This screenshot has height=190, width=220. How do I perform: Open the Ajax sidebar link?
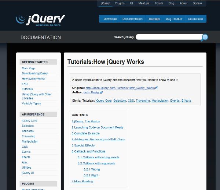point(25,162)
